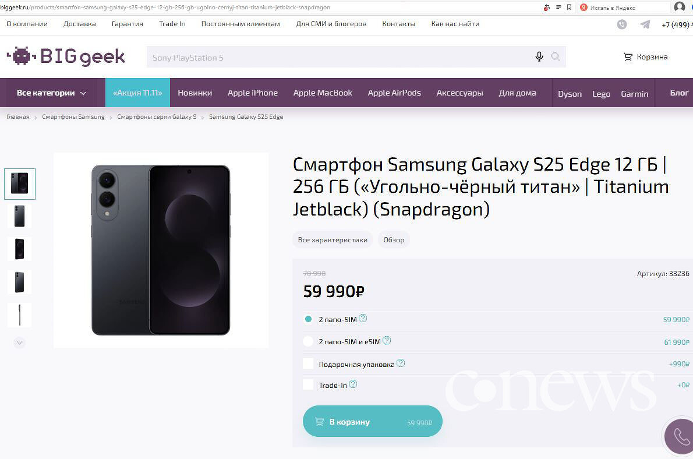
Task: Click the browser bookmark icon
Action: (569, 8)
